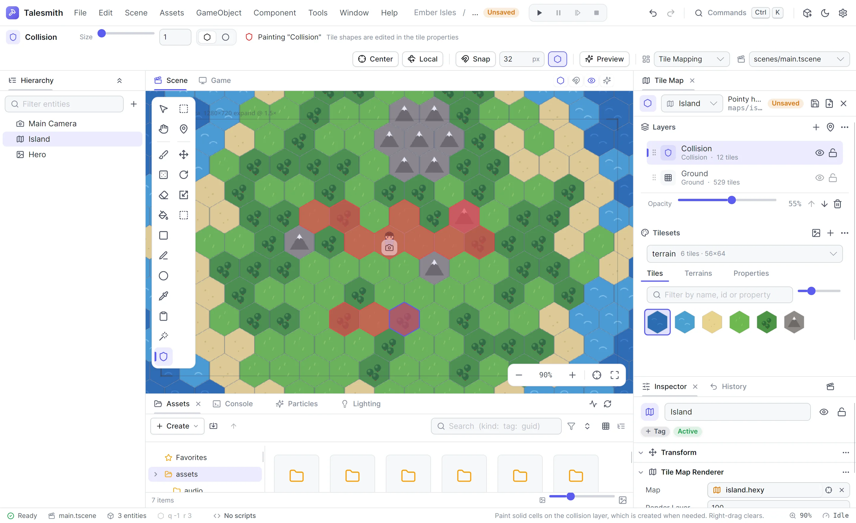Image resolution: width=856 pixels, height=523 pixels.
Task: Click the undo arrow in top bar
Action: coord(653,13)
